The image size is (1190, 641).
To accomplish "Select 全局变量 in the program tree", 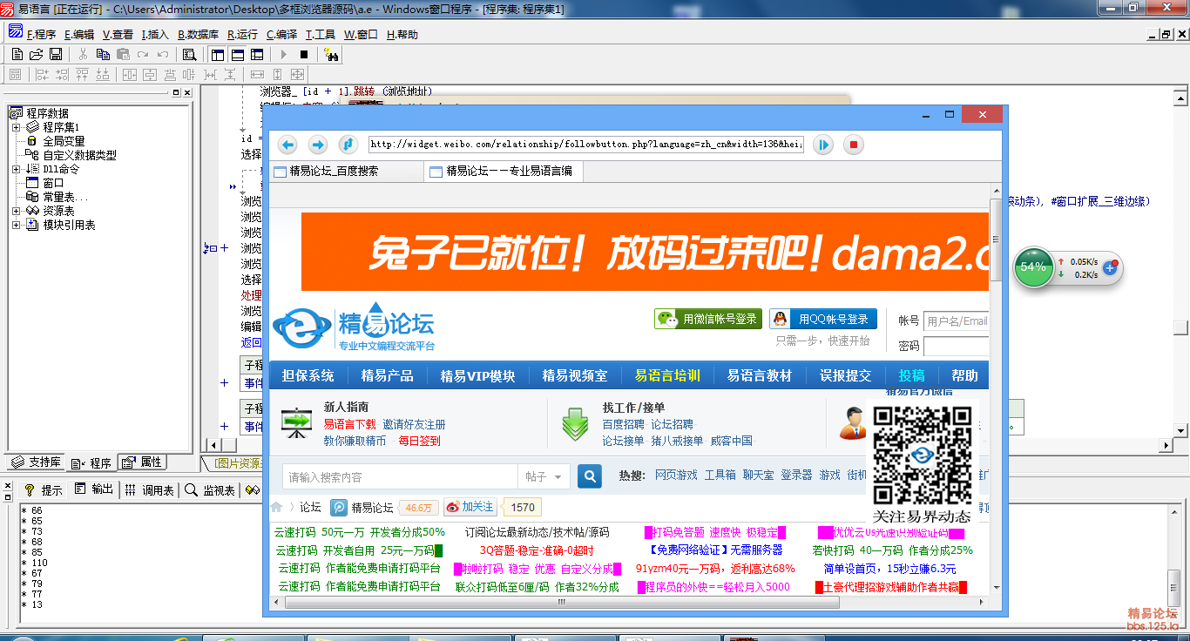I will [x=64, y=141].
